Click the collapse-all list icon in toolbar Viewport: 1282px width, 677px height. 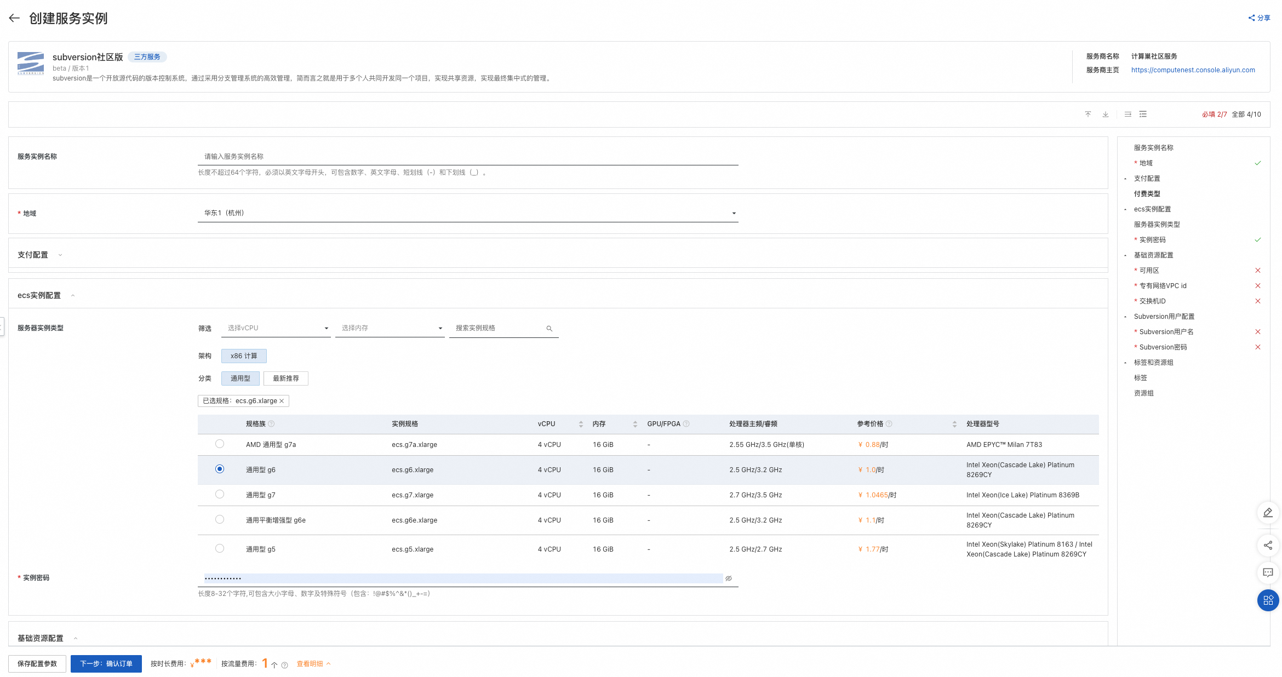pyautogui.click(x=1128, y=114)
